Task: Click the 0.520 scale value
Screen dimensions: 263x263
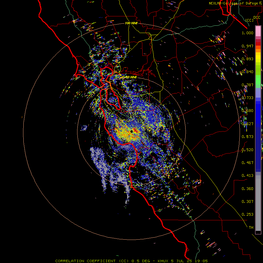Action: click(x=248, y=150)
